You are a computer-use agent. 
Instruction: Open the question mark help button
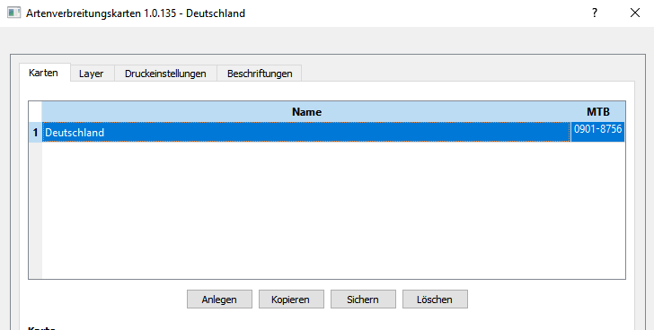595,13
